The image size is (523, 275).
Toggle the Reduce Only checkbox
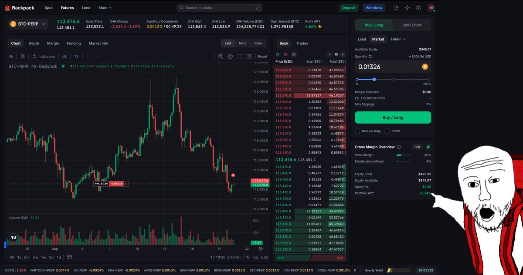point(357,131)
